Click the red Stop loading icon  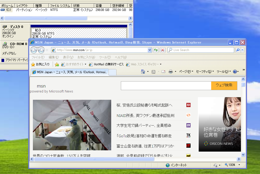(163, 50)
